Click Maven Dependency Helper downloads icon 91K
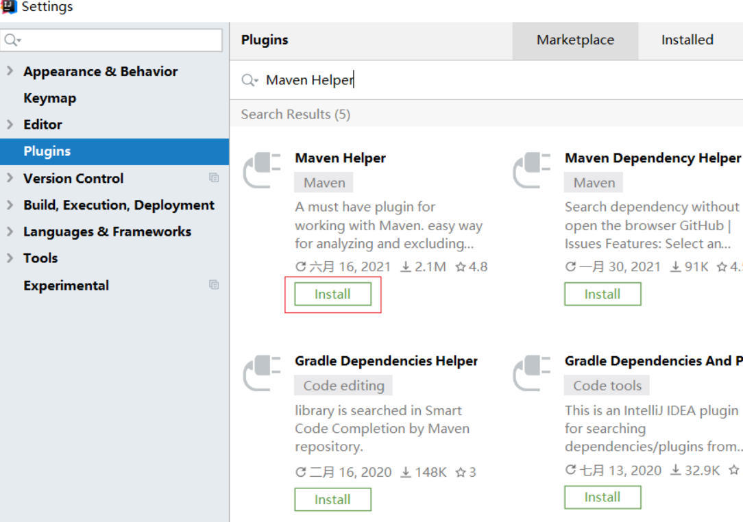743x522 pixels. coord(675,266)
